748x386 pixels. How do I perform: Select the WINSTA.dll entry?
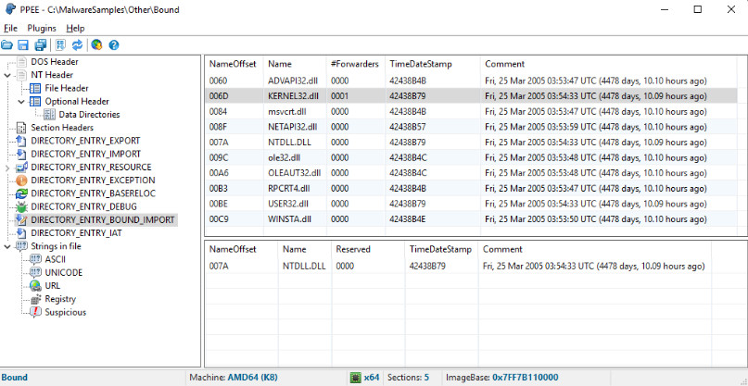click(289, 219)
